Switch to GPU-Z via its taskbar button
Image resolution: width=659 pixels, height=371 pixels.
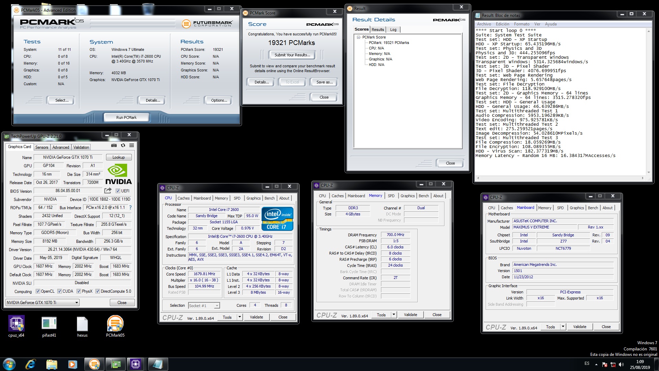(x=116, y=364)
